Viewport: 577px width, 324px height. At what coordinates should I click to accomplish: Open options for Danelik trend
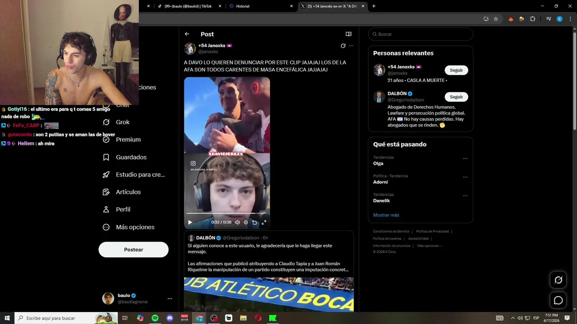click(x=465, y=196)
